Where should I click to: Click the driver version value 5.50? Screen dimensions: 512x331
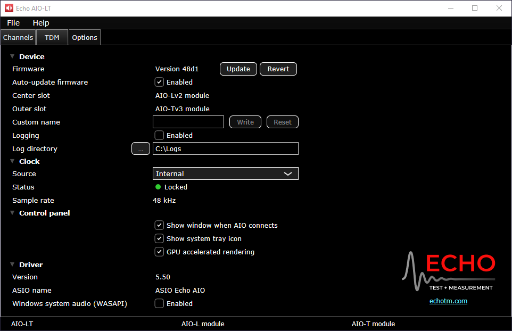(163, 277)
